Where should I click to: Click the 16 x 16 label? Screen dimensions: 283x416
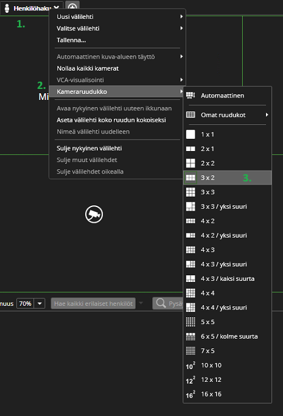(211, 394)
